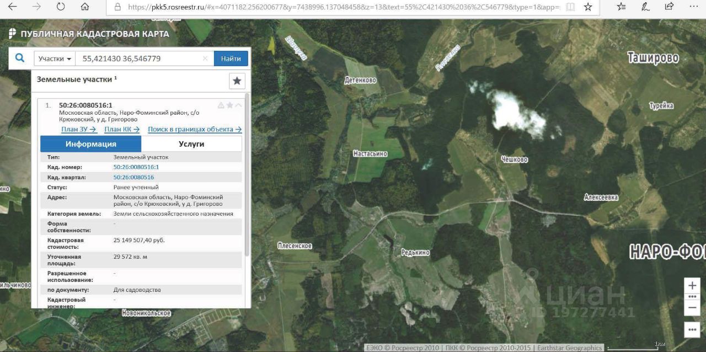The width and height of the screenshot is (706, 352).
Task: Click the Новоникольское village label on map
Action: [146, 313]
